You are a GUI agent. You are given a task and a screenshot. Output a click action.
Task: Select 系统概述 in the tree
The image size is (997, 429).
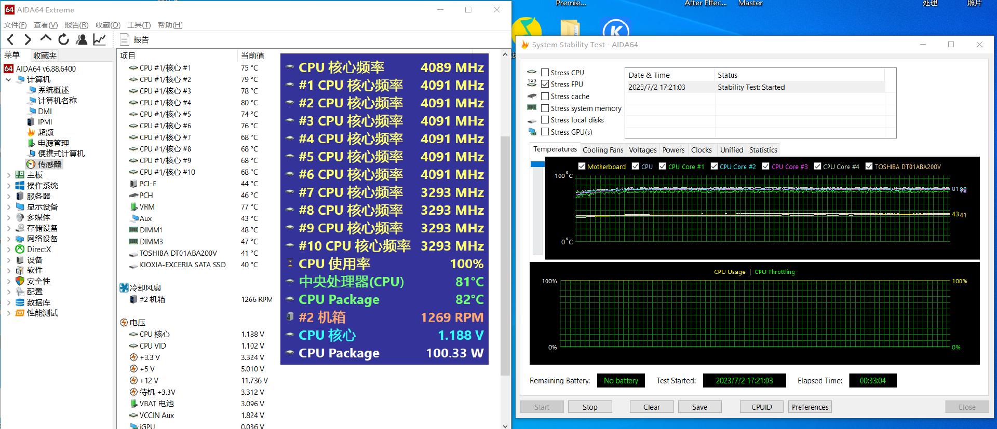click(53, 90)
